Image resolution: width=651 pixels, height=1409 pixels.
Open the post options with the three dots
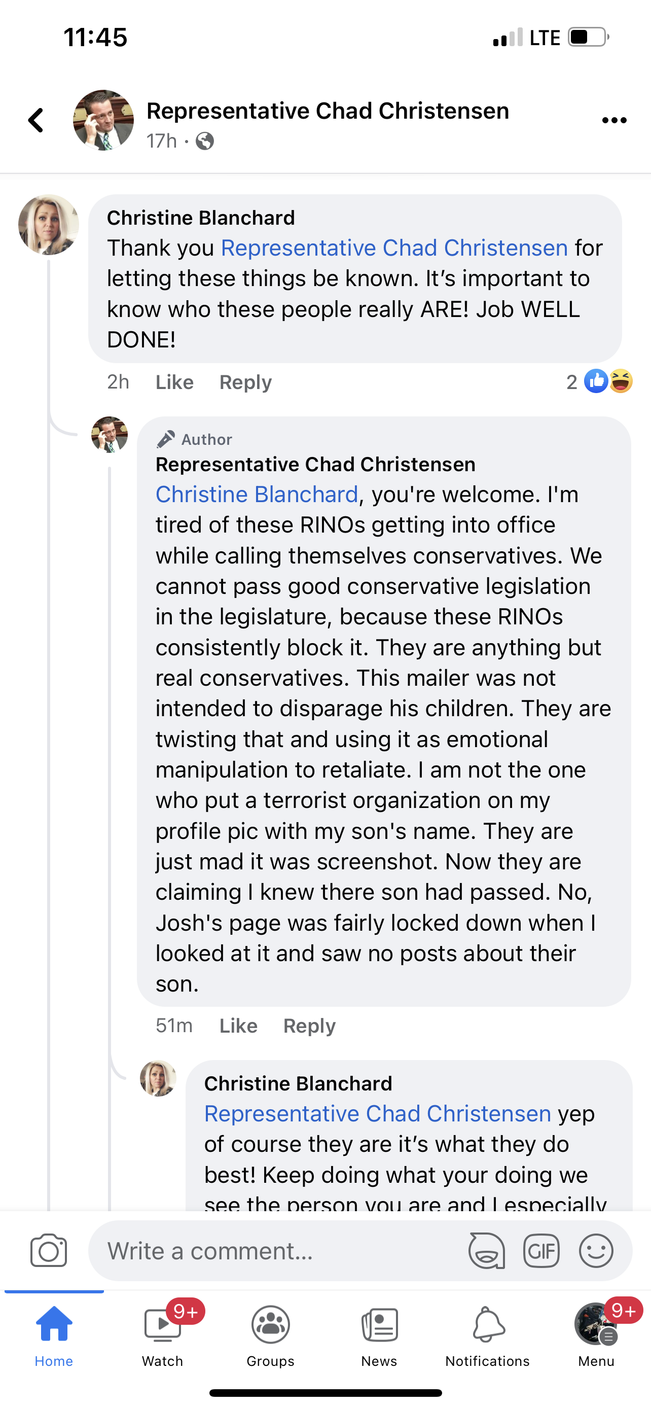(x=614, y=120)
